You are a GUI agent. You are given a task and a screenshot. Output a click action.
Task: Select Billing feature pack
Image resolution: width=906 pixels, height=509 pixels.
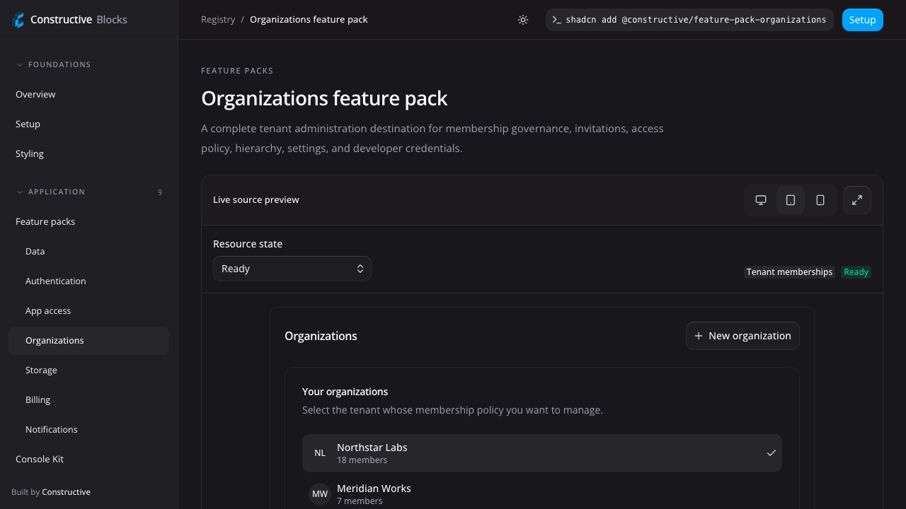88,399
